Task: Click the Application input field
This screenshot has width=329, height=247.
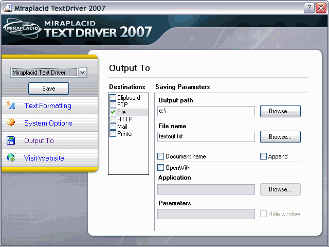Action: click(206, 189)
